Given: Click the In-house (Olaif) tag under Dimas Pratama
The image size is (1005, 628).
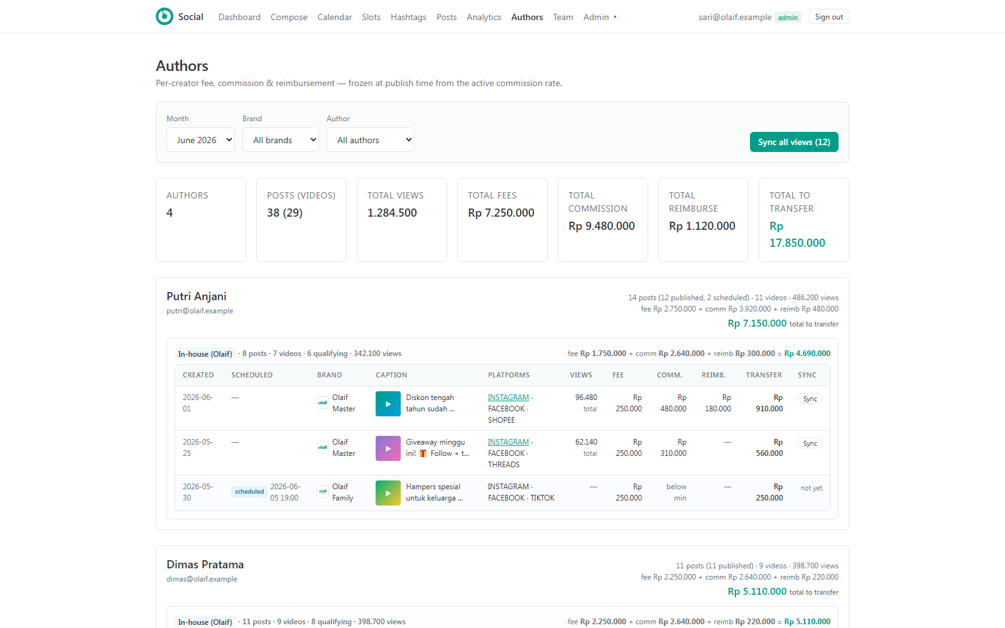Looking at the screenshot, I should [205, 622].
